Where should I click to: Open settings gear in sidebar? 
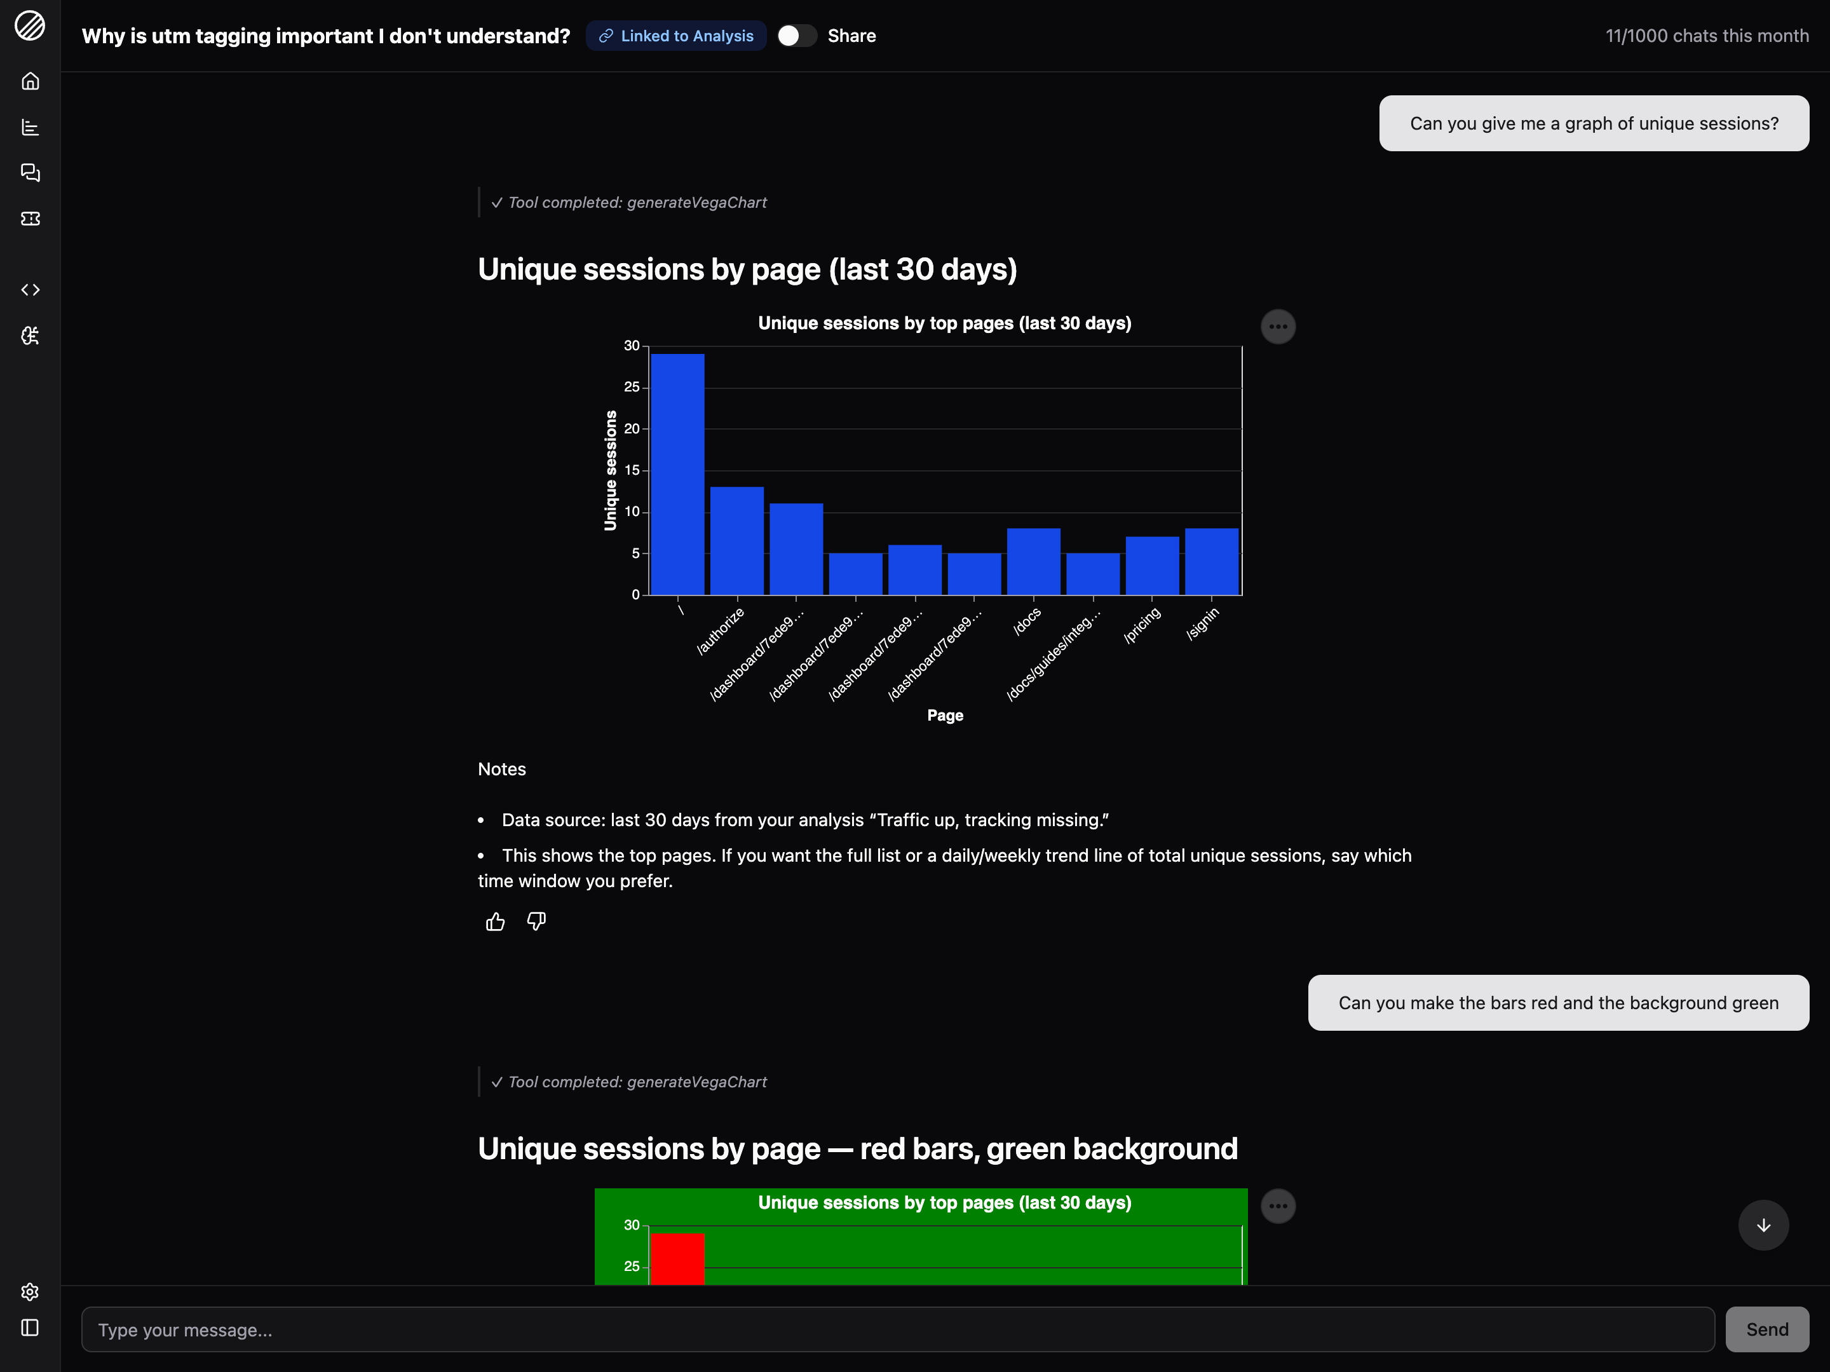(30, 1292)
